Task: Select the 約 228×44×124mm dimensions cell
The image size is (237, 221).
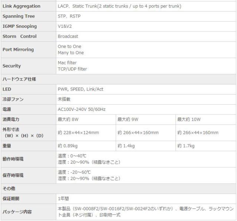Action: (79, 133)
